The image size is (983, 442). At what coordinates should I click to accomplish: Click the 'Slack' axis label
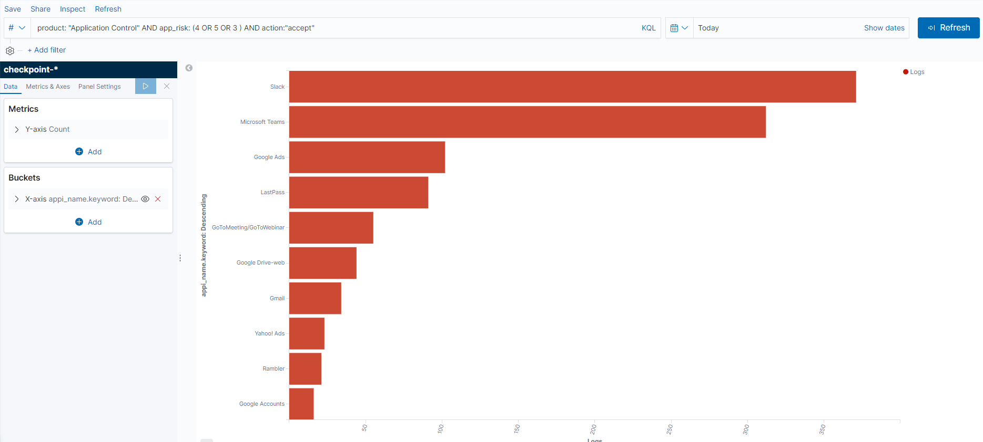pos(277,87)
